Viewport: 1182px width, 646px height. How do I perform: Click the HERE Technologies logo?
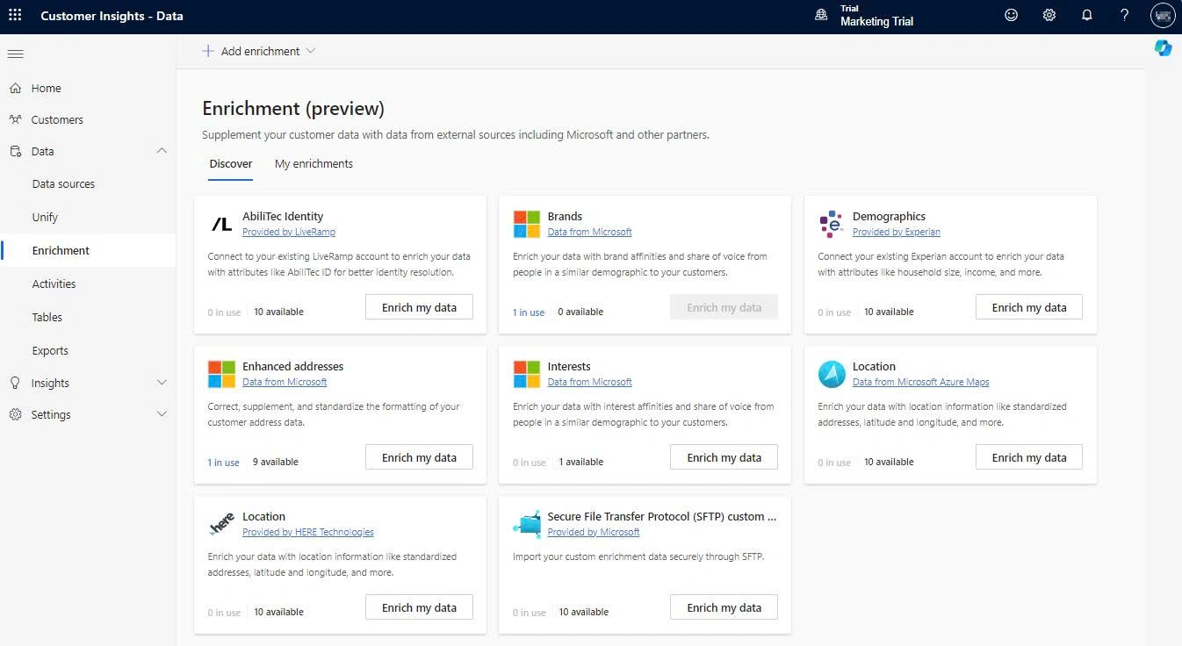click(221, 524)
